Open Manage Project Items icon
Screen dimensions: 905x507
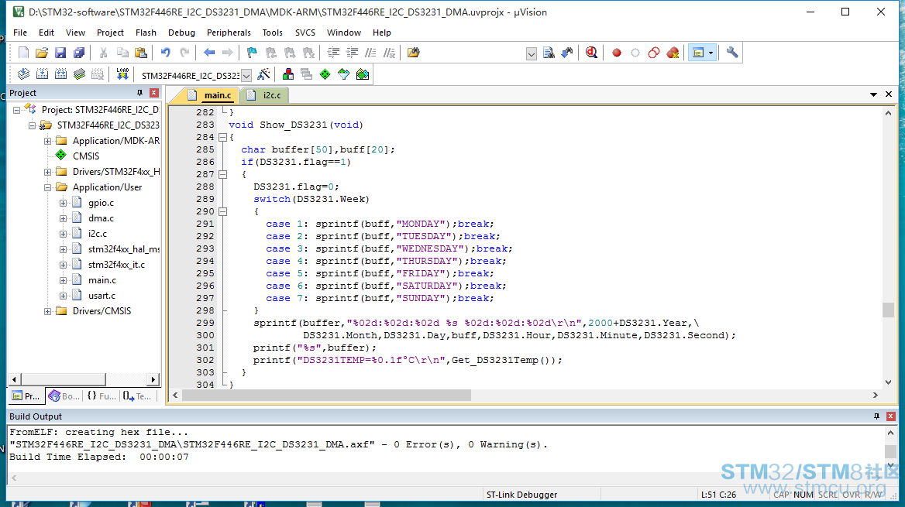(288, 74)
